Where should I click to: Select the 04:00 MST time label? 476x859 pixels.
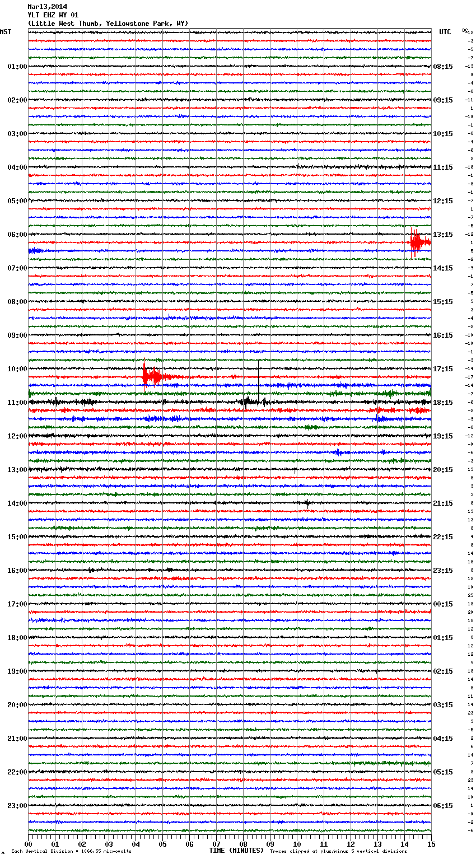point(17,167)
